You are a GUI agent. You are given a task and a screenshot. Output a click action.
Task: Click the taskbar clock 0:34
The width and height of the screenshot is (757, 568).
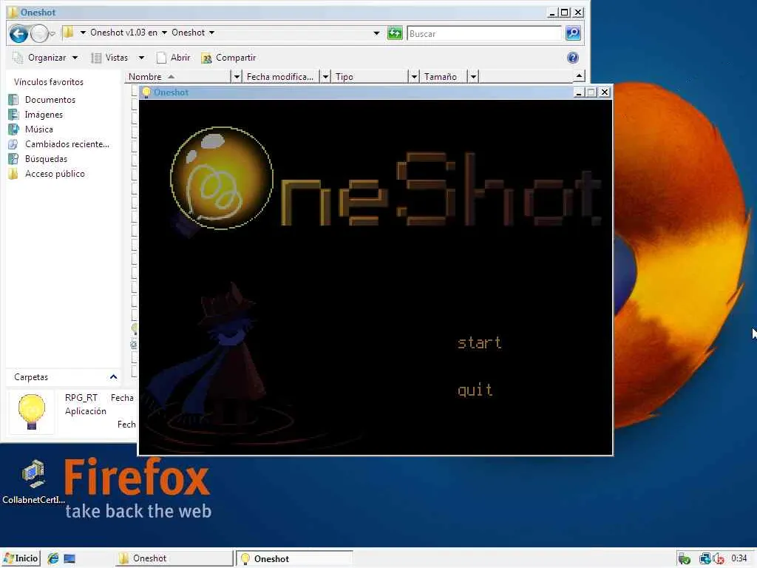pyautogui.click(x=739, y=558)
